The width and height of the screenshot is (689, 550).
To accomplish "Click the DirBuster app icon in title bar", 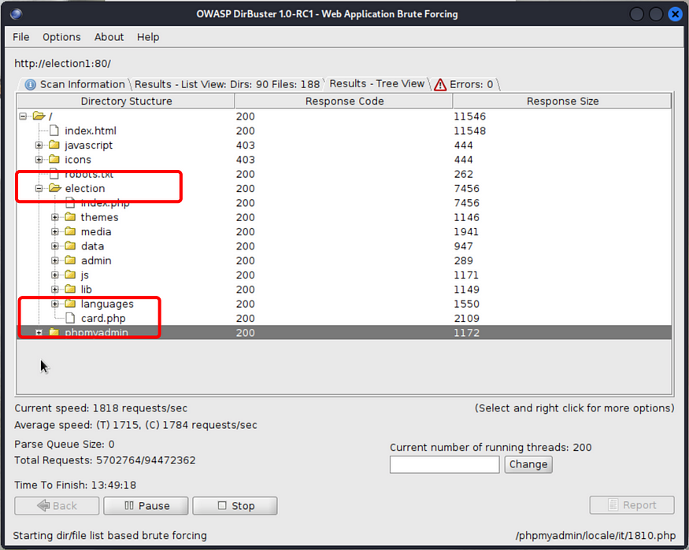I will pyautogui.click(x=17, y=14).
